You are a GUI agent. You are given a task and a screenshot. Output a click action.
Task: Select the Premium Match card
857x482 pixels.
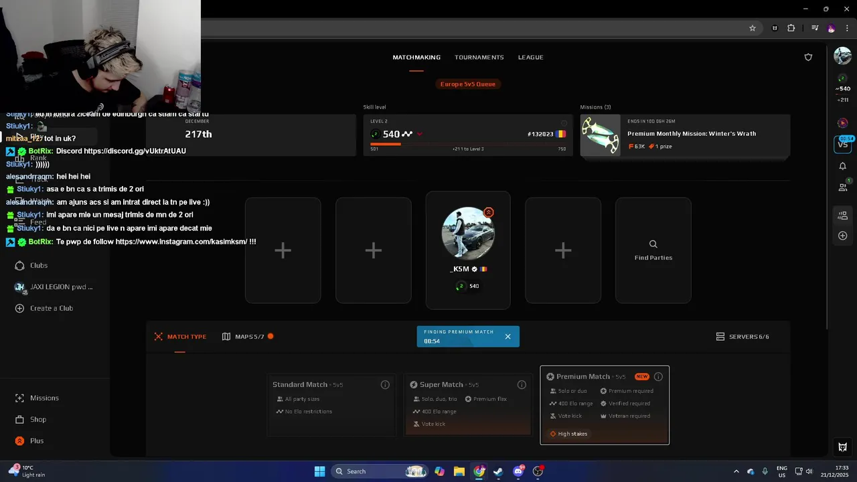click(x=605, y=405)
